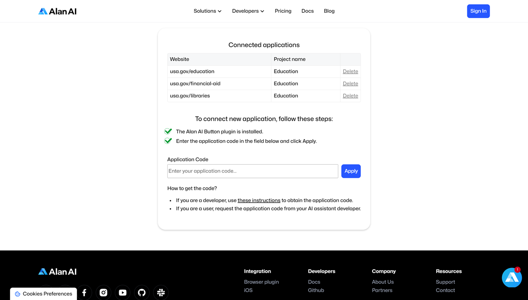This screenshot has height=300, width=528.
Task: Delete the usa.gov/financial-aid application
Action: [350, 83]
